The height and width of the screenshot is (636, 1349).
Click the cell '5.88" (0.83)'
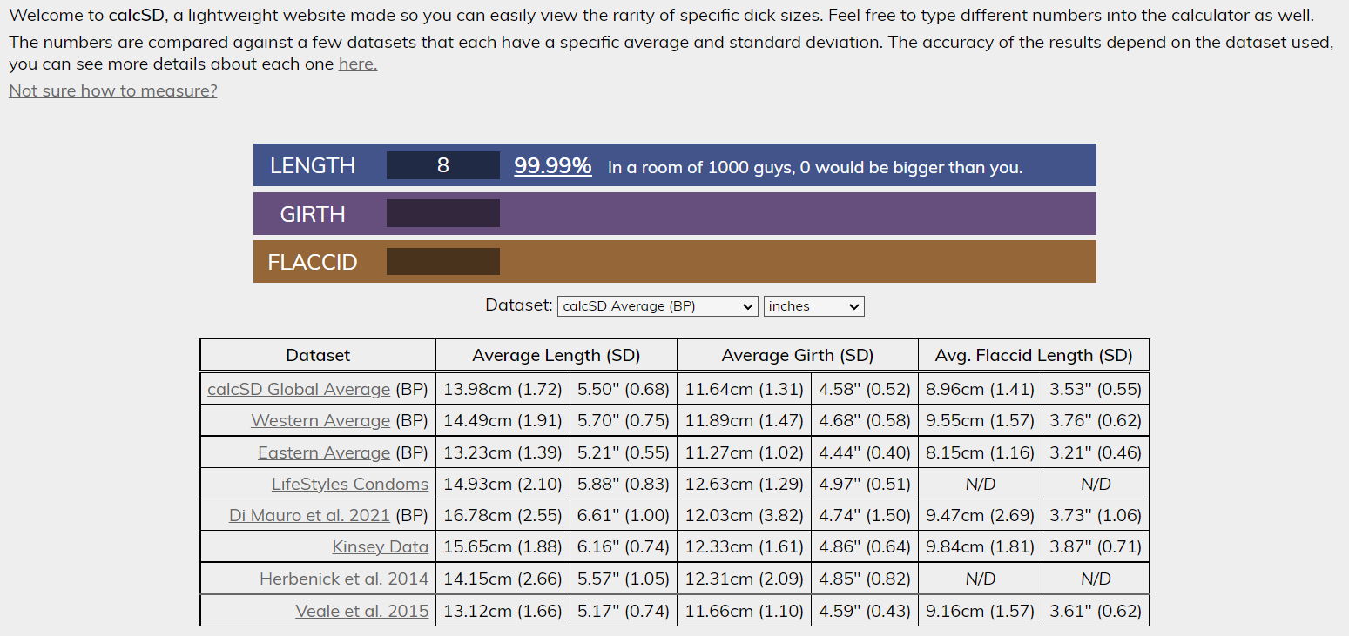tap(624, 484)
